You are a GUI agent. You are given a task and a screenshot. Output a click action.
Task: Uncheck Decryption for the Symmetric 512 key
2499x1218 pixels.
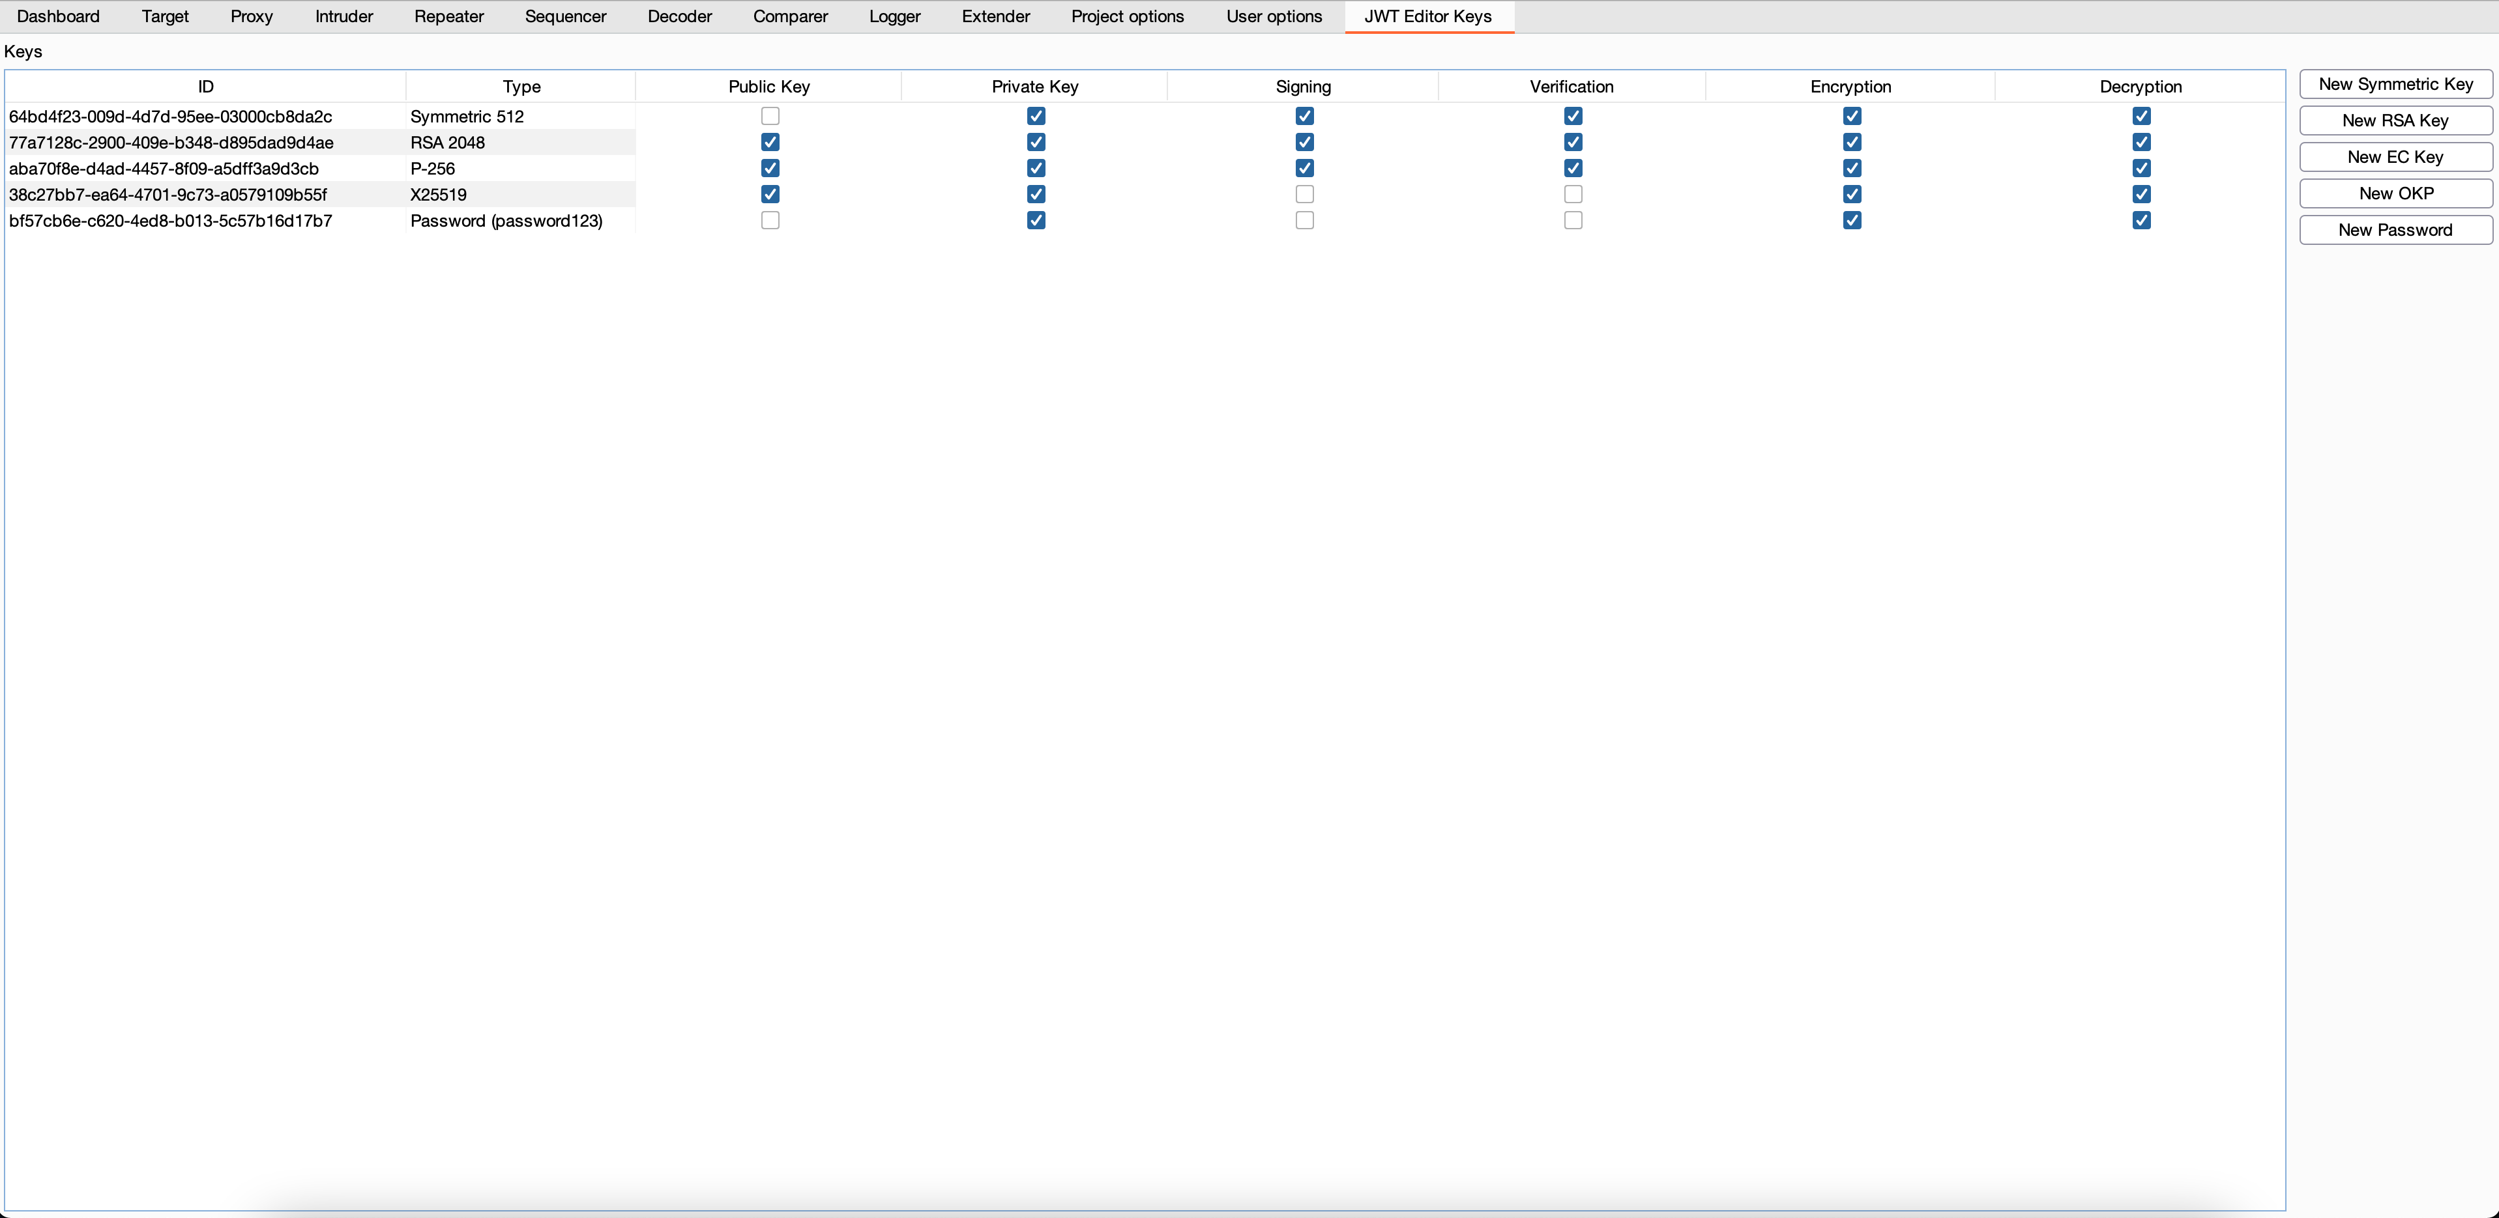click(2141, 117)
